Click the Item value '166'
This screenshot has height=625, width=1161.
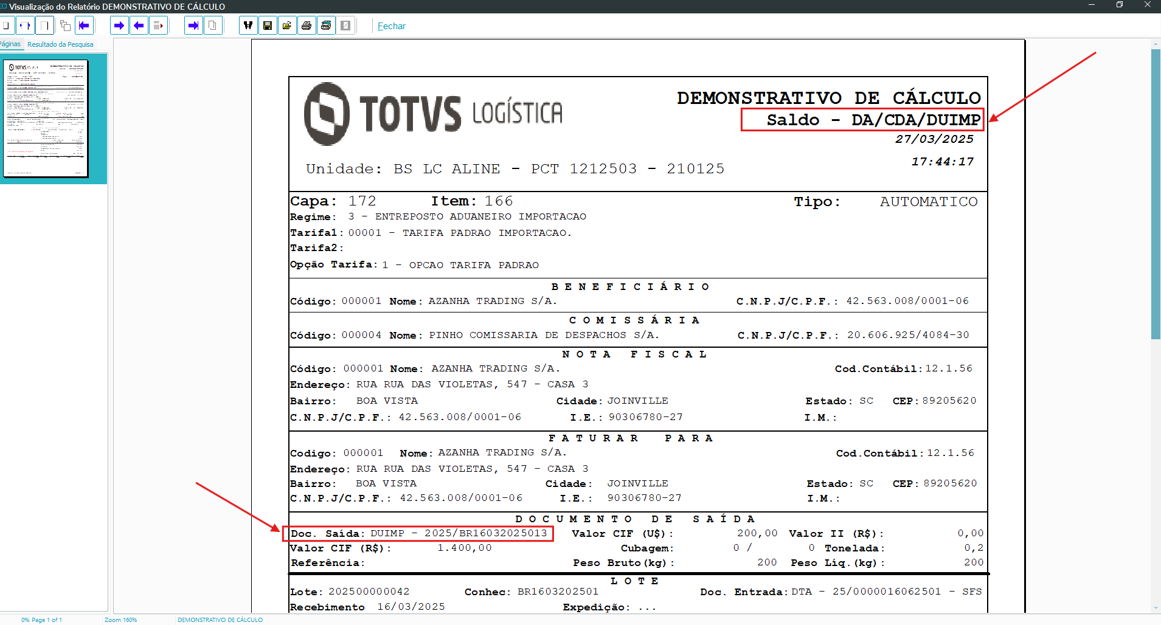pos(499,201)
